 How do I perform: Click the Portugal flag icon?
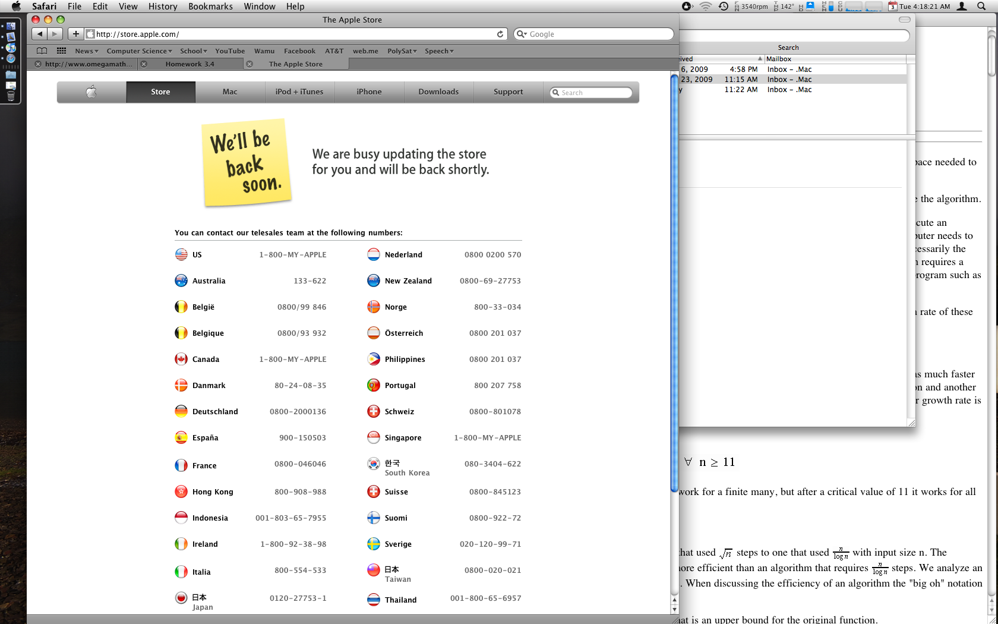click(x=374, y=385)
